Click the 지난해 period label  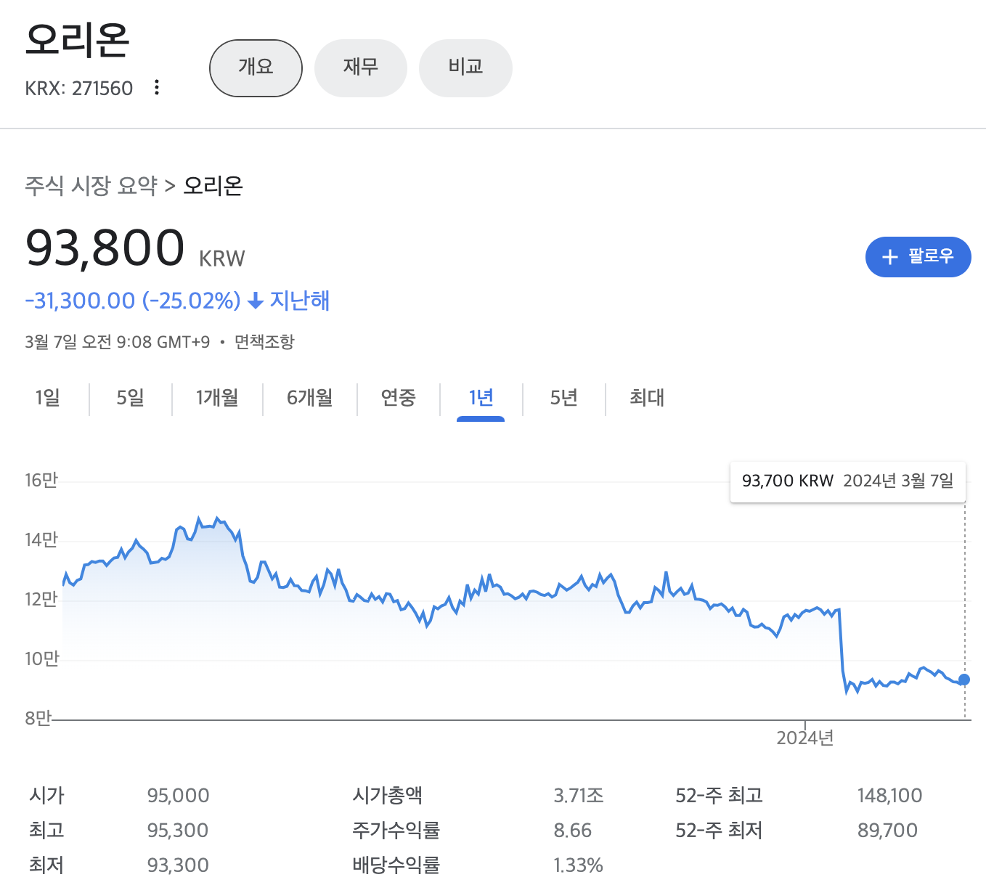(x=300, y=301)
